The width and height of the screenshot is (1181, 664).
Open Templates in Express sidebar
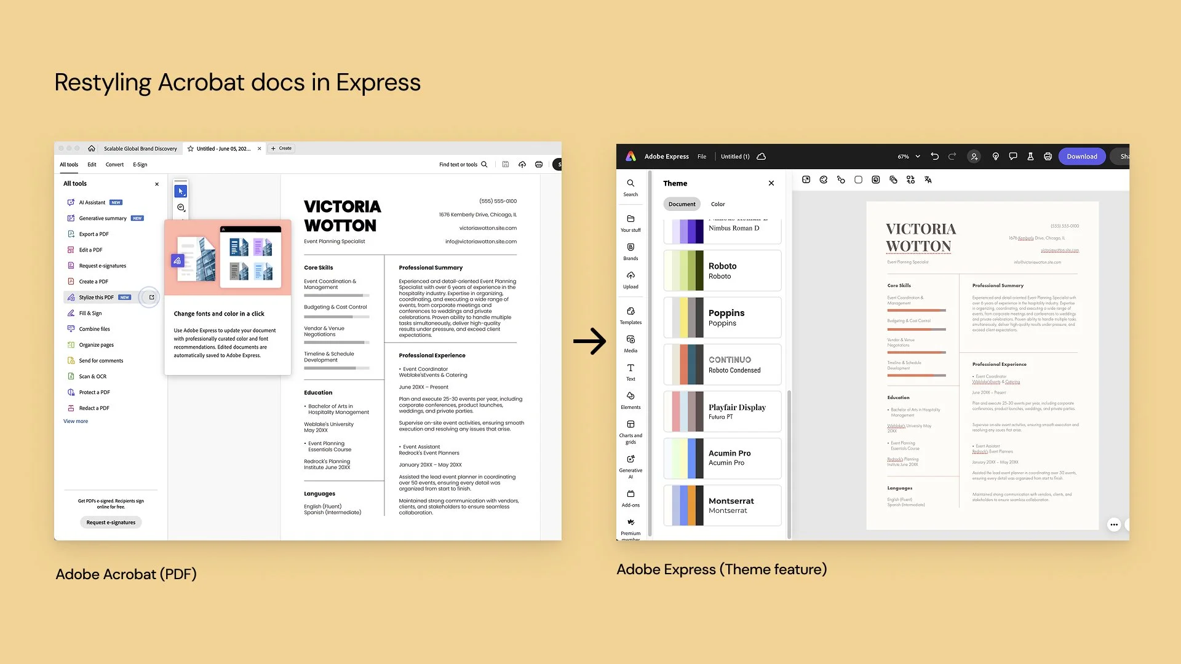click(x=630, y=315)
